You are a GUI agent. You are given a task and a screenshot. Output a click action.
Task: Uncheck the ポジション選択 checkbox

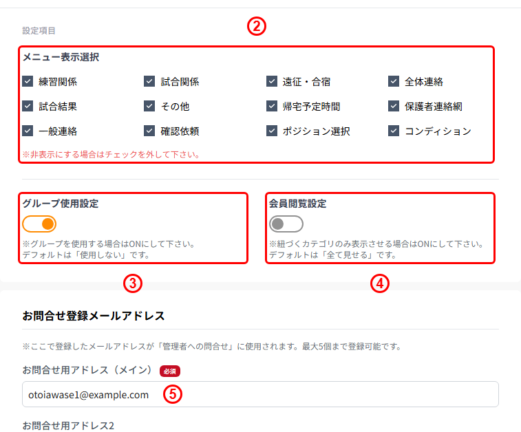click(272, 131)
